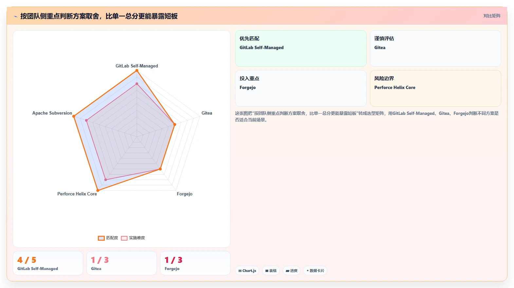Click the 1 / 3 Forgejo stat card
This screenshot has width=514, height=288.
(195, 263)
